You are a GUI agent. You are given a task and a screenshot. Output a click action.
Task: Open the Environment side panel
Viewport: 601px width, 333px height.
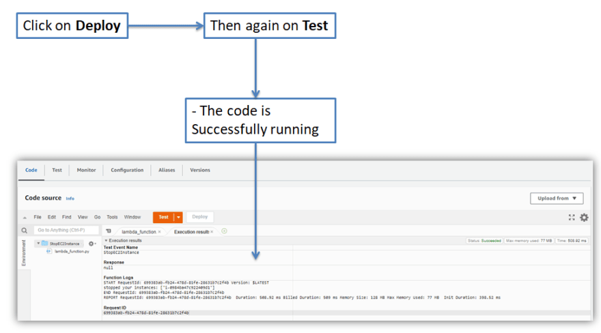click(x=24, y=253)
